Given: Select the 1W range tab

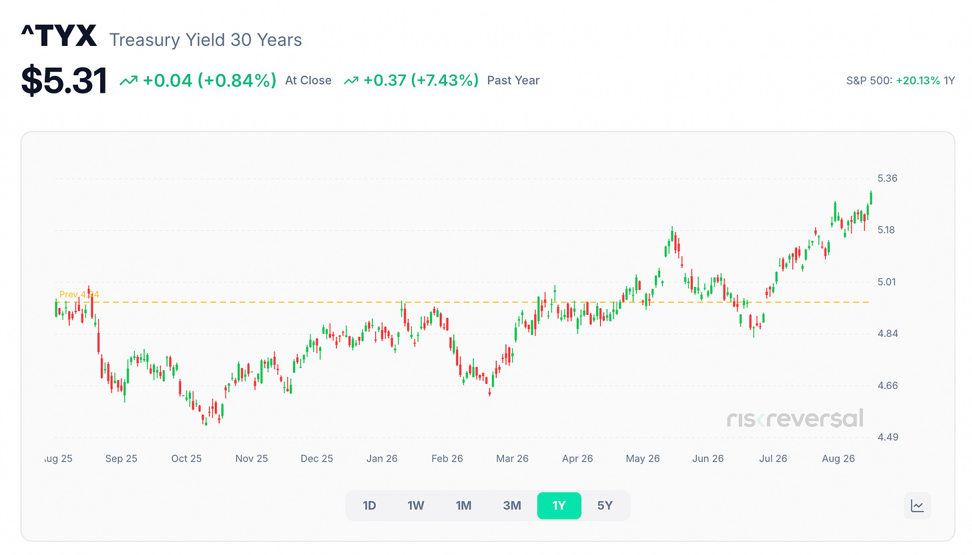Looking at the screenshot, I should pos(416,506).
